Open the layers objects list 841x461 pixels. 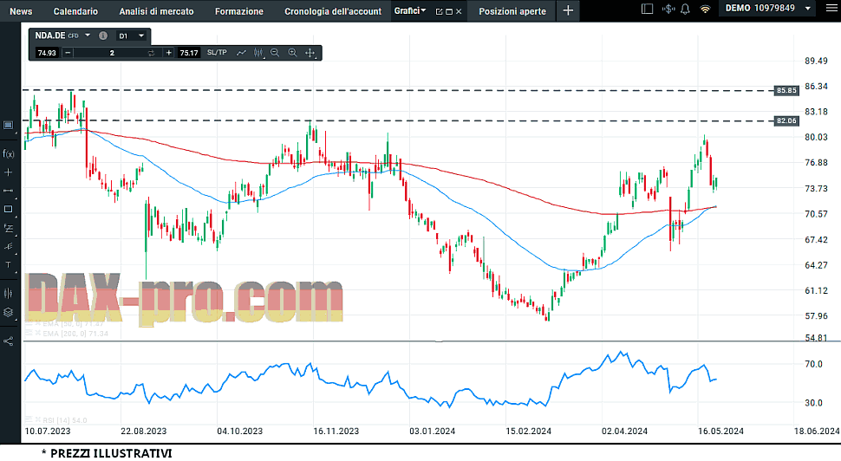click(8, 313)
